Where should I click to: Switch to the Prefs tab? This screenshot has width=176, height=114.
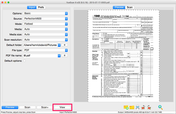click(x=41, y=7)
